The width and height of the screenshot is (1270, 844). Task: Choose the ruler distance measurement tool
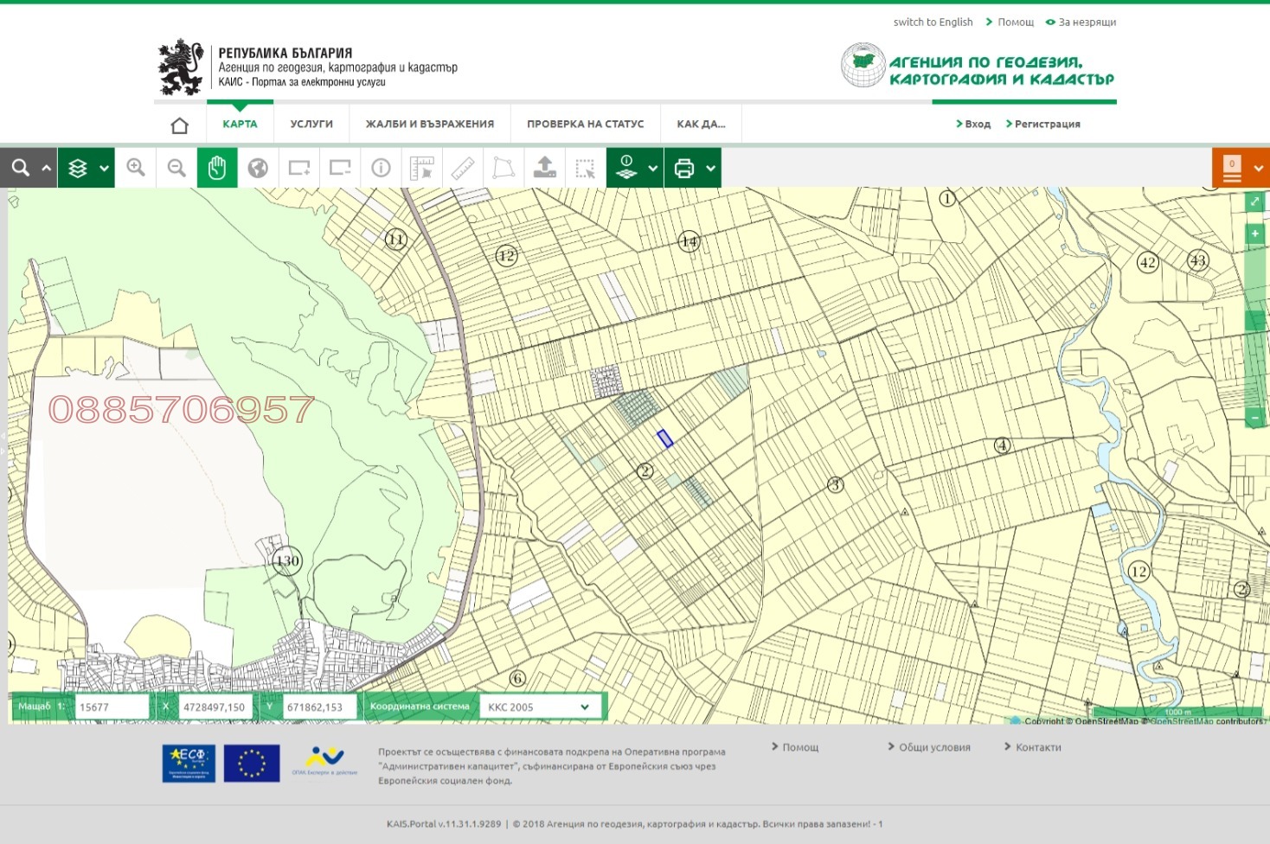[463, 168]
